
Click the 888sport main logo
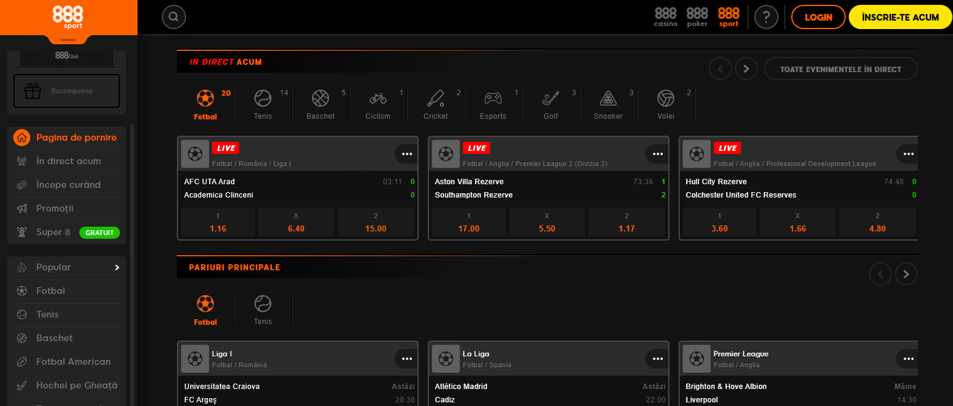(x=68, y=17)
